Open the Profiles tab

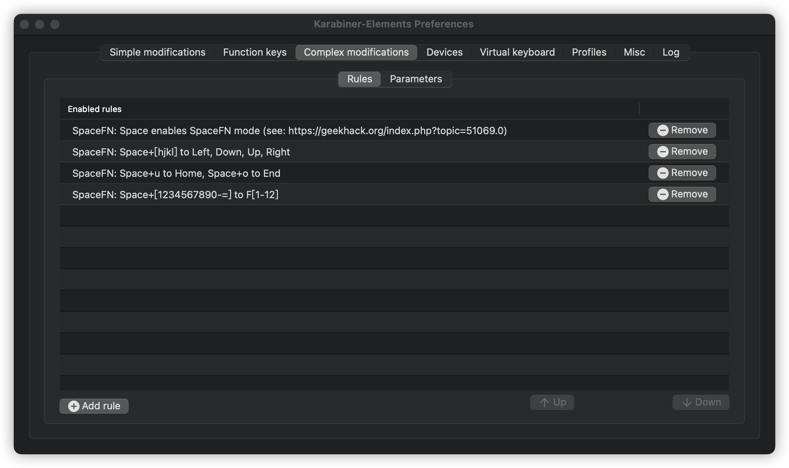click(589, 52)
